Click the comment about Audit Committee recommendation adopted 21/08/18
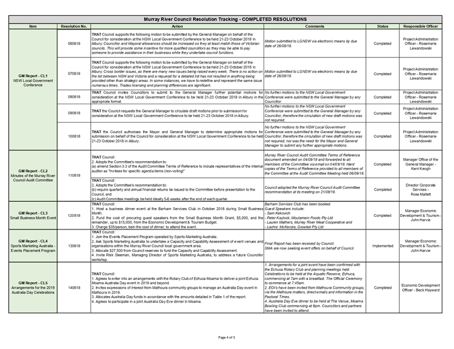The image size is (454, 349). coord(312,190)
